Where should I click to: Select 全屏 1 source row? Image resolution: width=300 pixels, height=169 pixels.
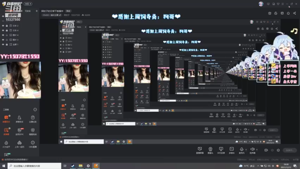coord(20,44)
